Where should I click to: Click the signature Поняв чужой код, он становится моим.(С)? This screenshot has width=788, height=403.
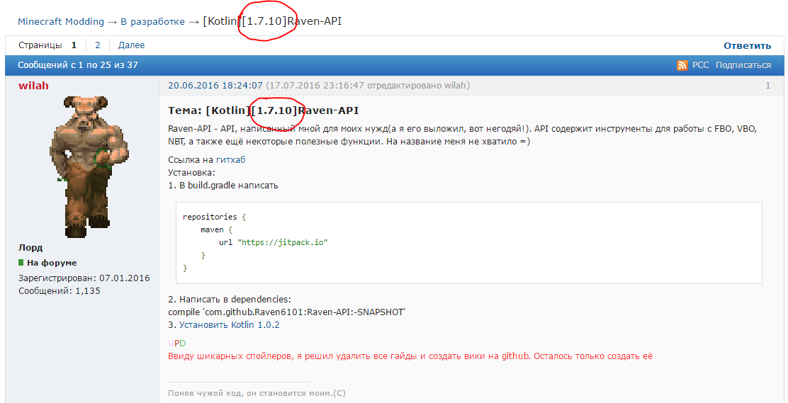tap(257, 394)
